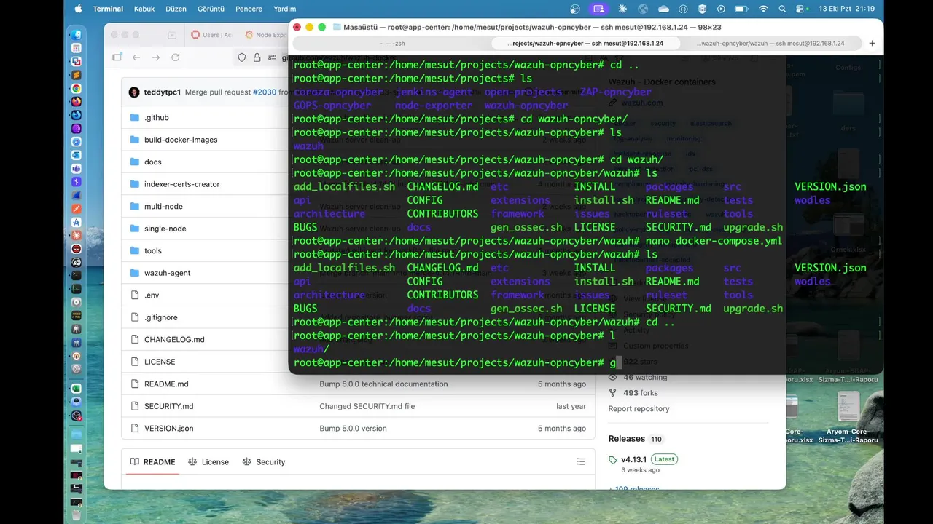Open the v4.13.1 Latest release
The image size is (933, 524).
coord(643,459)
